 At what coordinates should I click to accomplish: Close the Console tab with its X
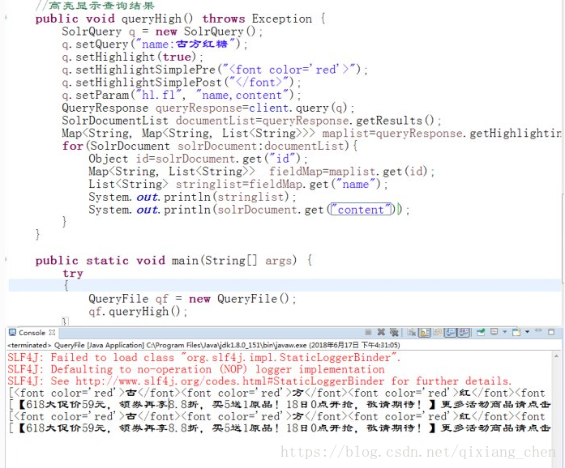52,332
